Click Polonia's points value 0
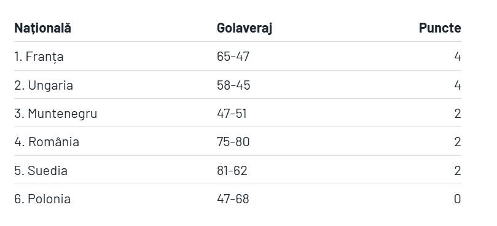The width and height of the screenshot is (497, 226). (x=458, y=199)
